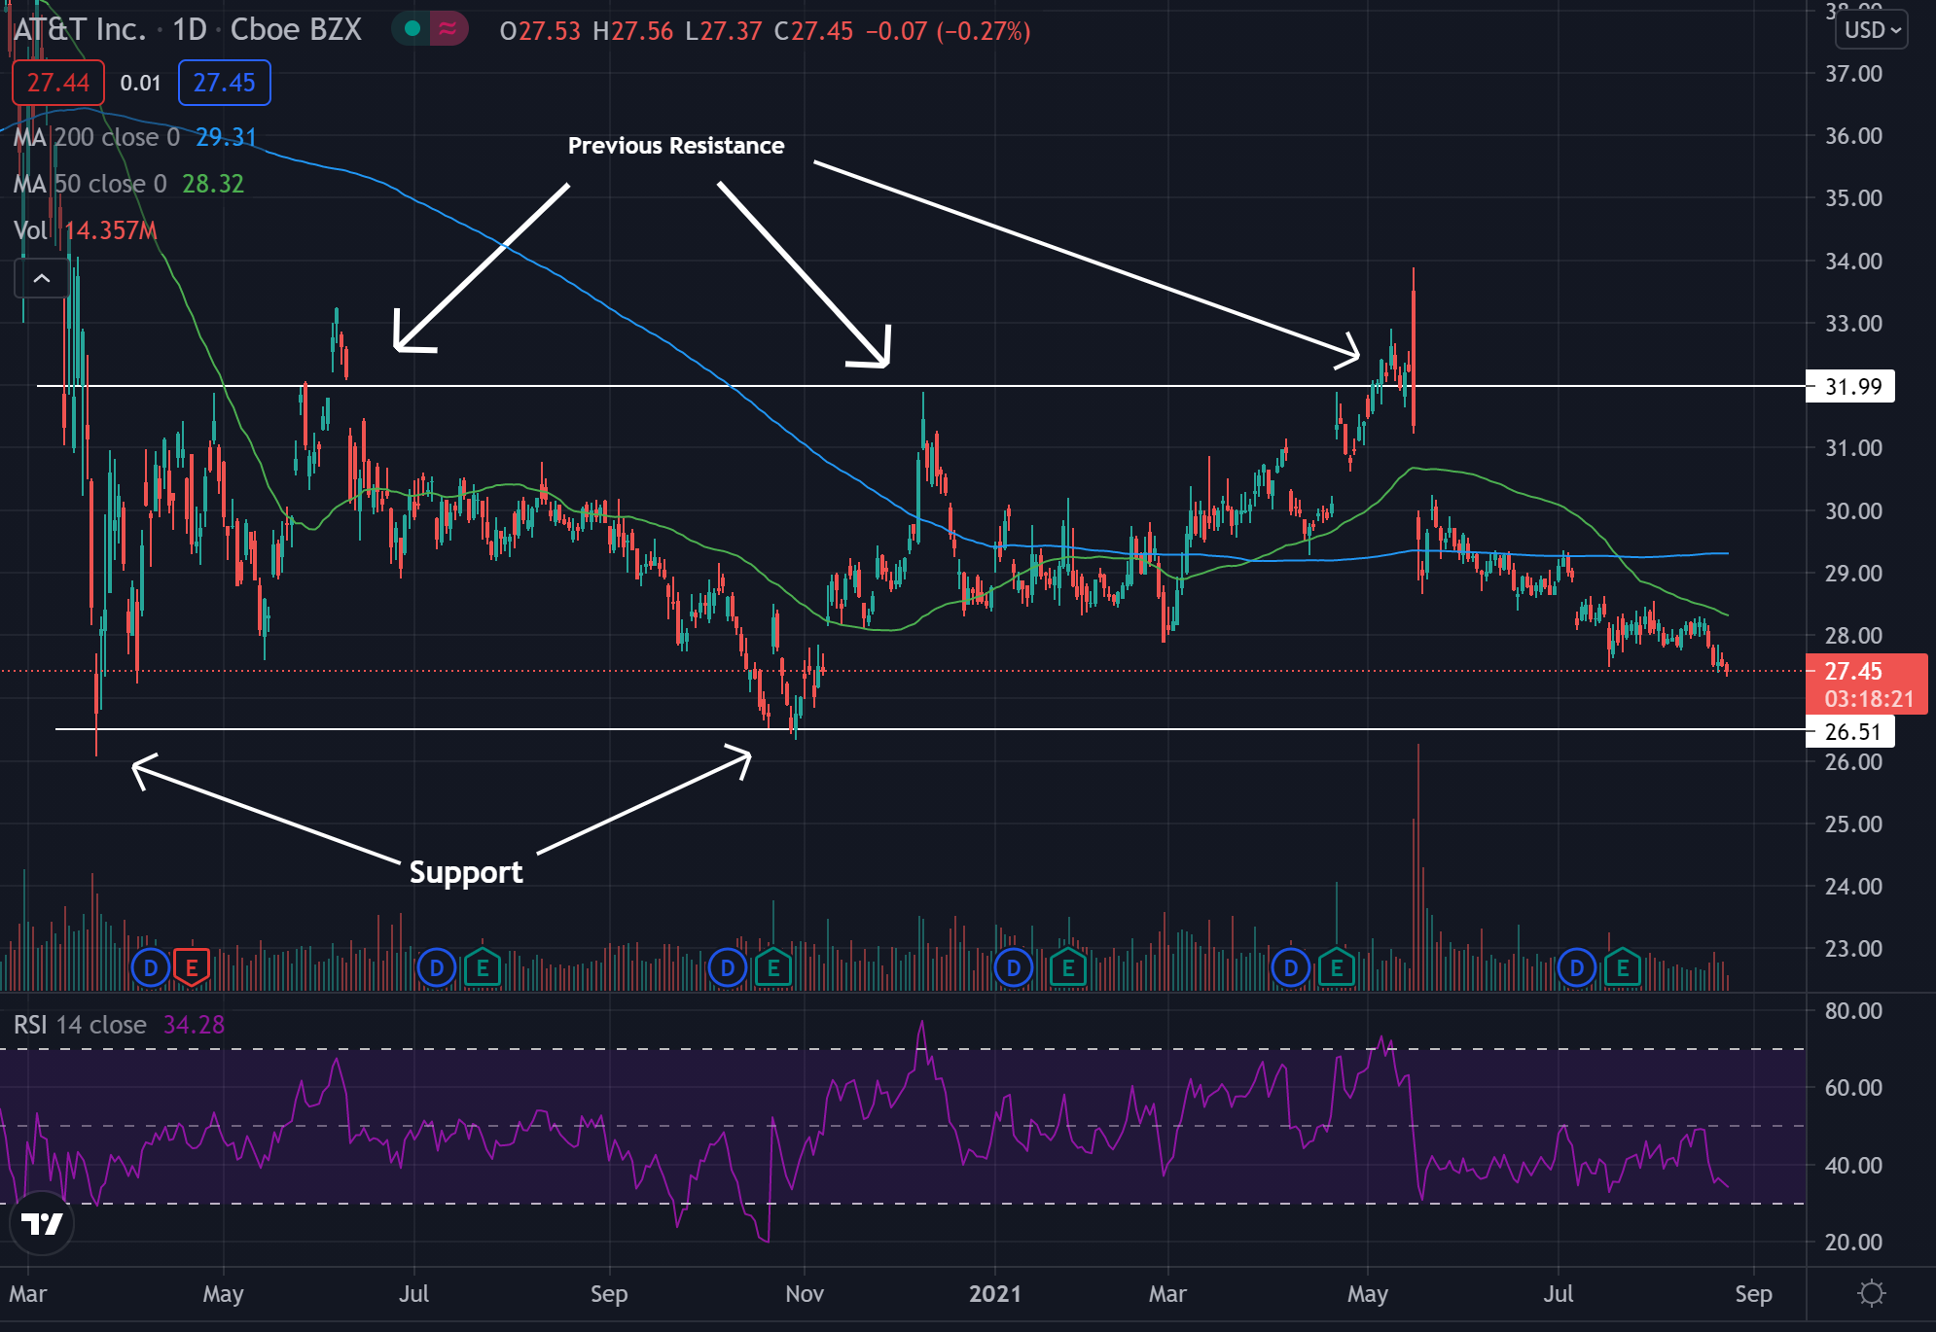Click the pink approximate-data indicator icon
The width and height of the screenshot is (1936, 1332).
[x=448, y=29]
